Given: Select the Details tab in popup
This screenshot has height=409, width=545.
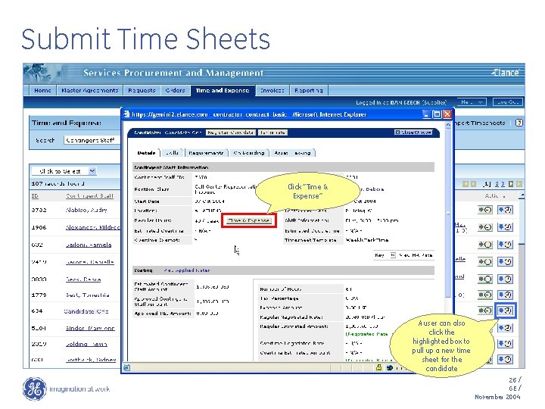Looking at the screenshot, I should click(146, 153).
